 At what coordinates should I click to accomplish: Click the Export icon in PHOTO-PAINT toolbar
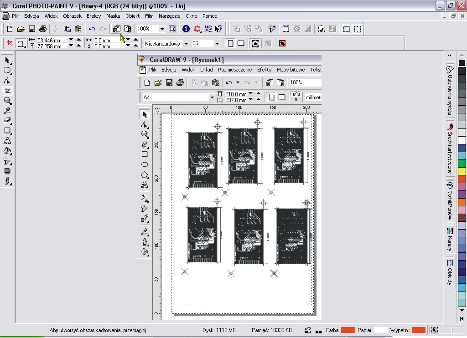[x=128, y=29]
